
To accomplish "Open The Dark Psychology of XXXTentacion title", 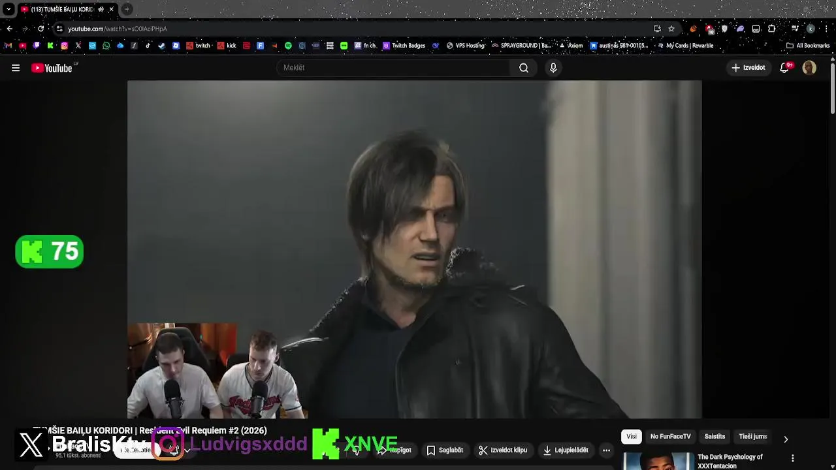I will pyautogui.click(x=730, y=461).
